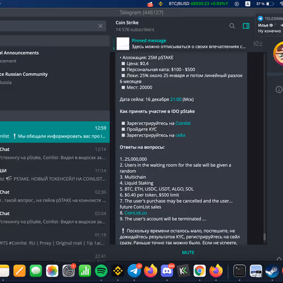Open Preview from the dock
283x283 pixels.
[256, 271]
